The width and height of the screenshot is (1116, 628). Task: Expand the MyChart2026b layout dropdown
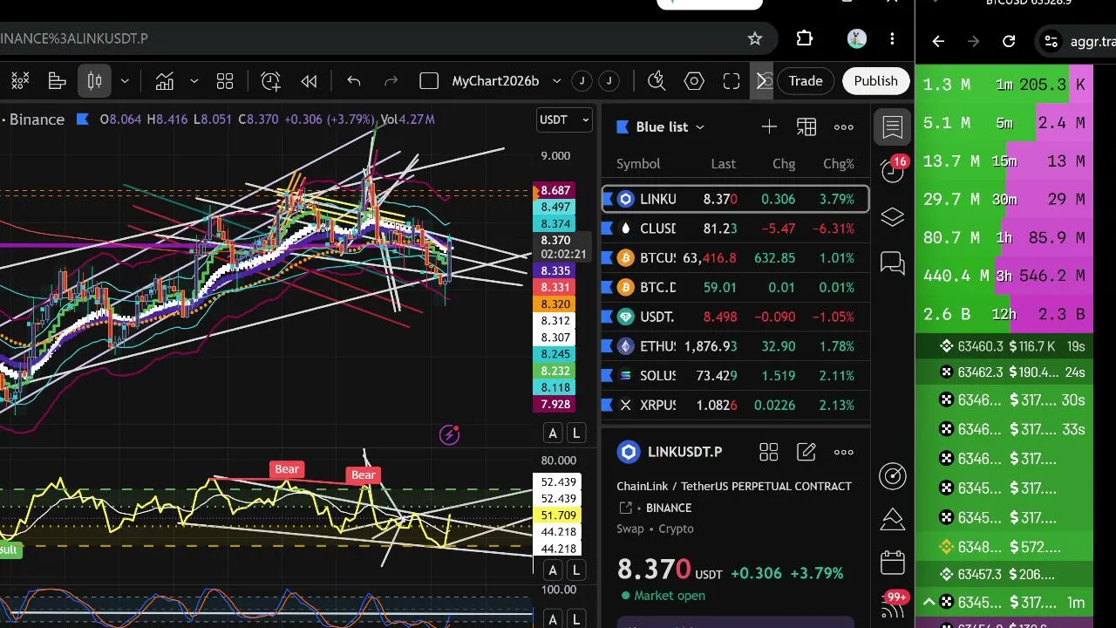tap(556, 81)
